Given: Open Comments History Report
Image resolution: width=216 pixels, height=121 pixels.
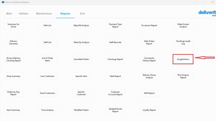Looking at the screenshot, I should pyautogui.click(x=149, y=59).
